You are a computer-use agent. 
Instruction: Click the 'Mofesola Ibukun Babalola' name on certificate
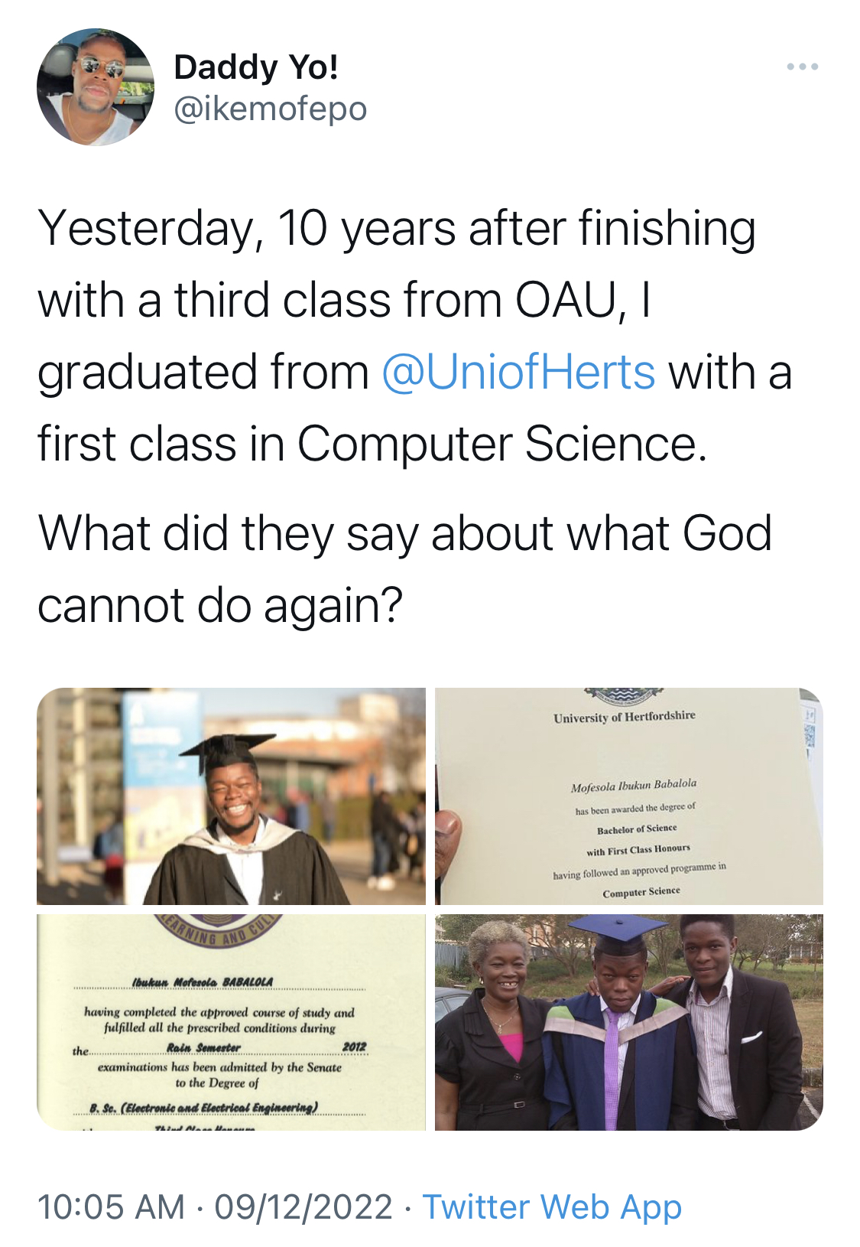point(633,785)
